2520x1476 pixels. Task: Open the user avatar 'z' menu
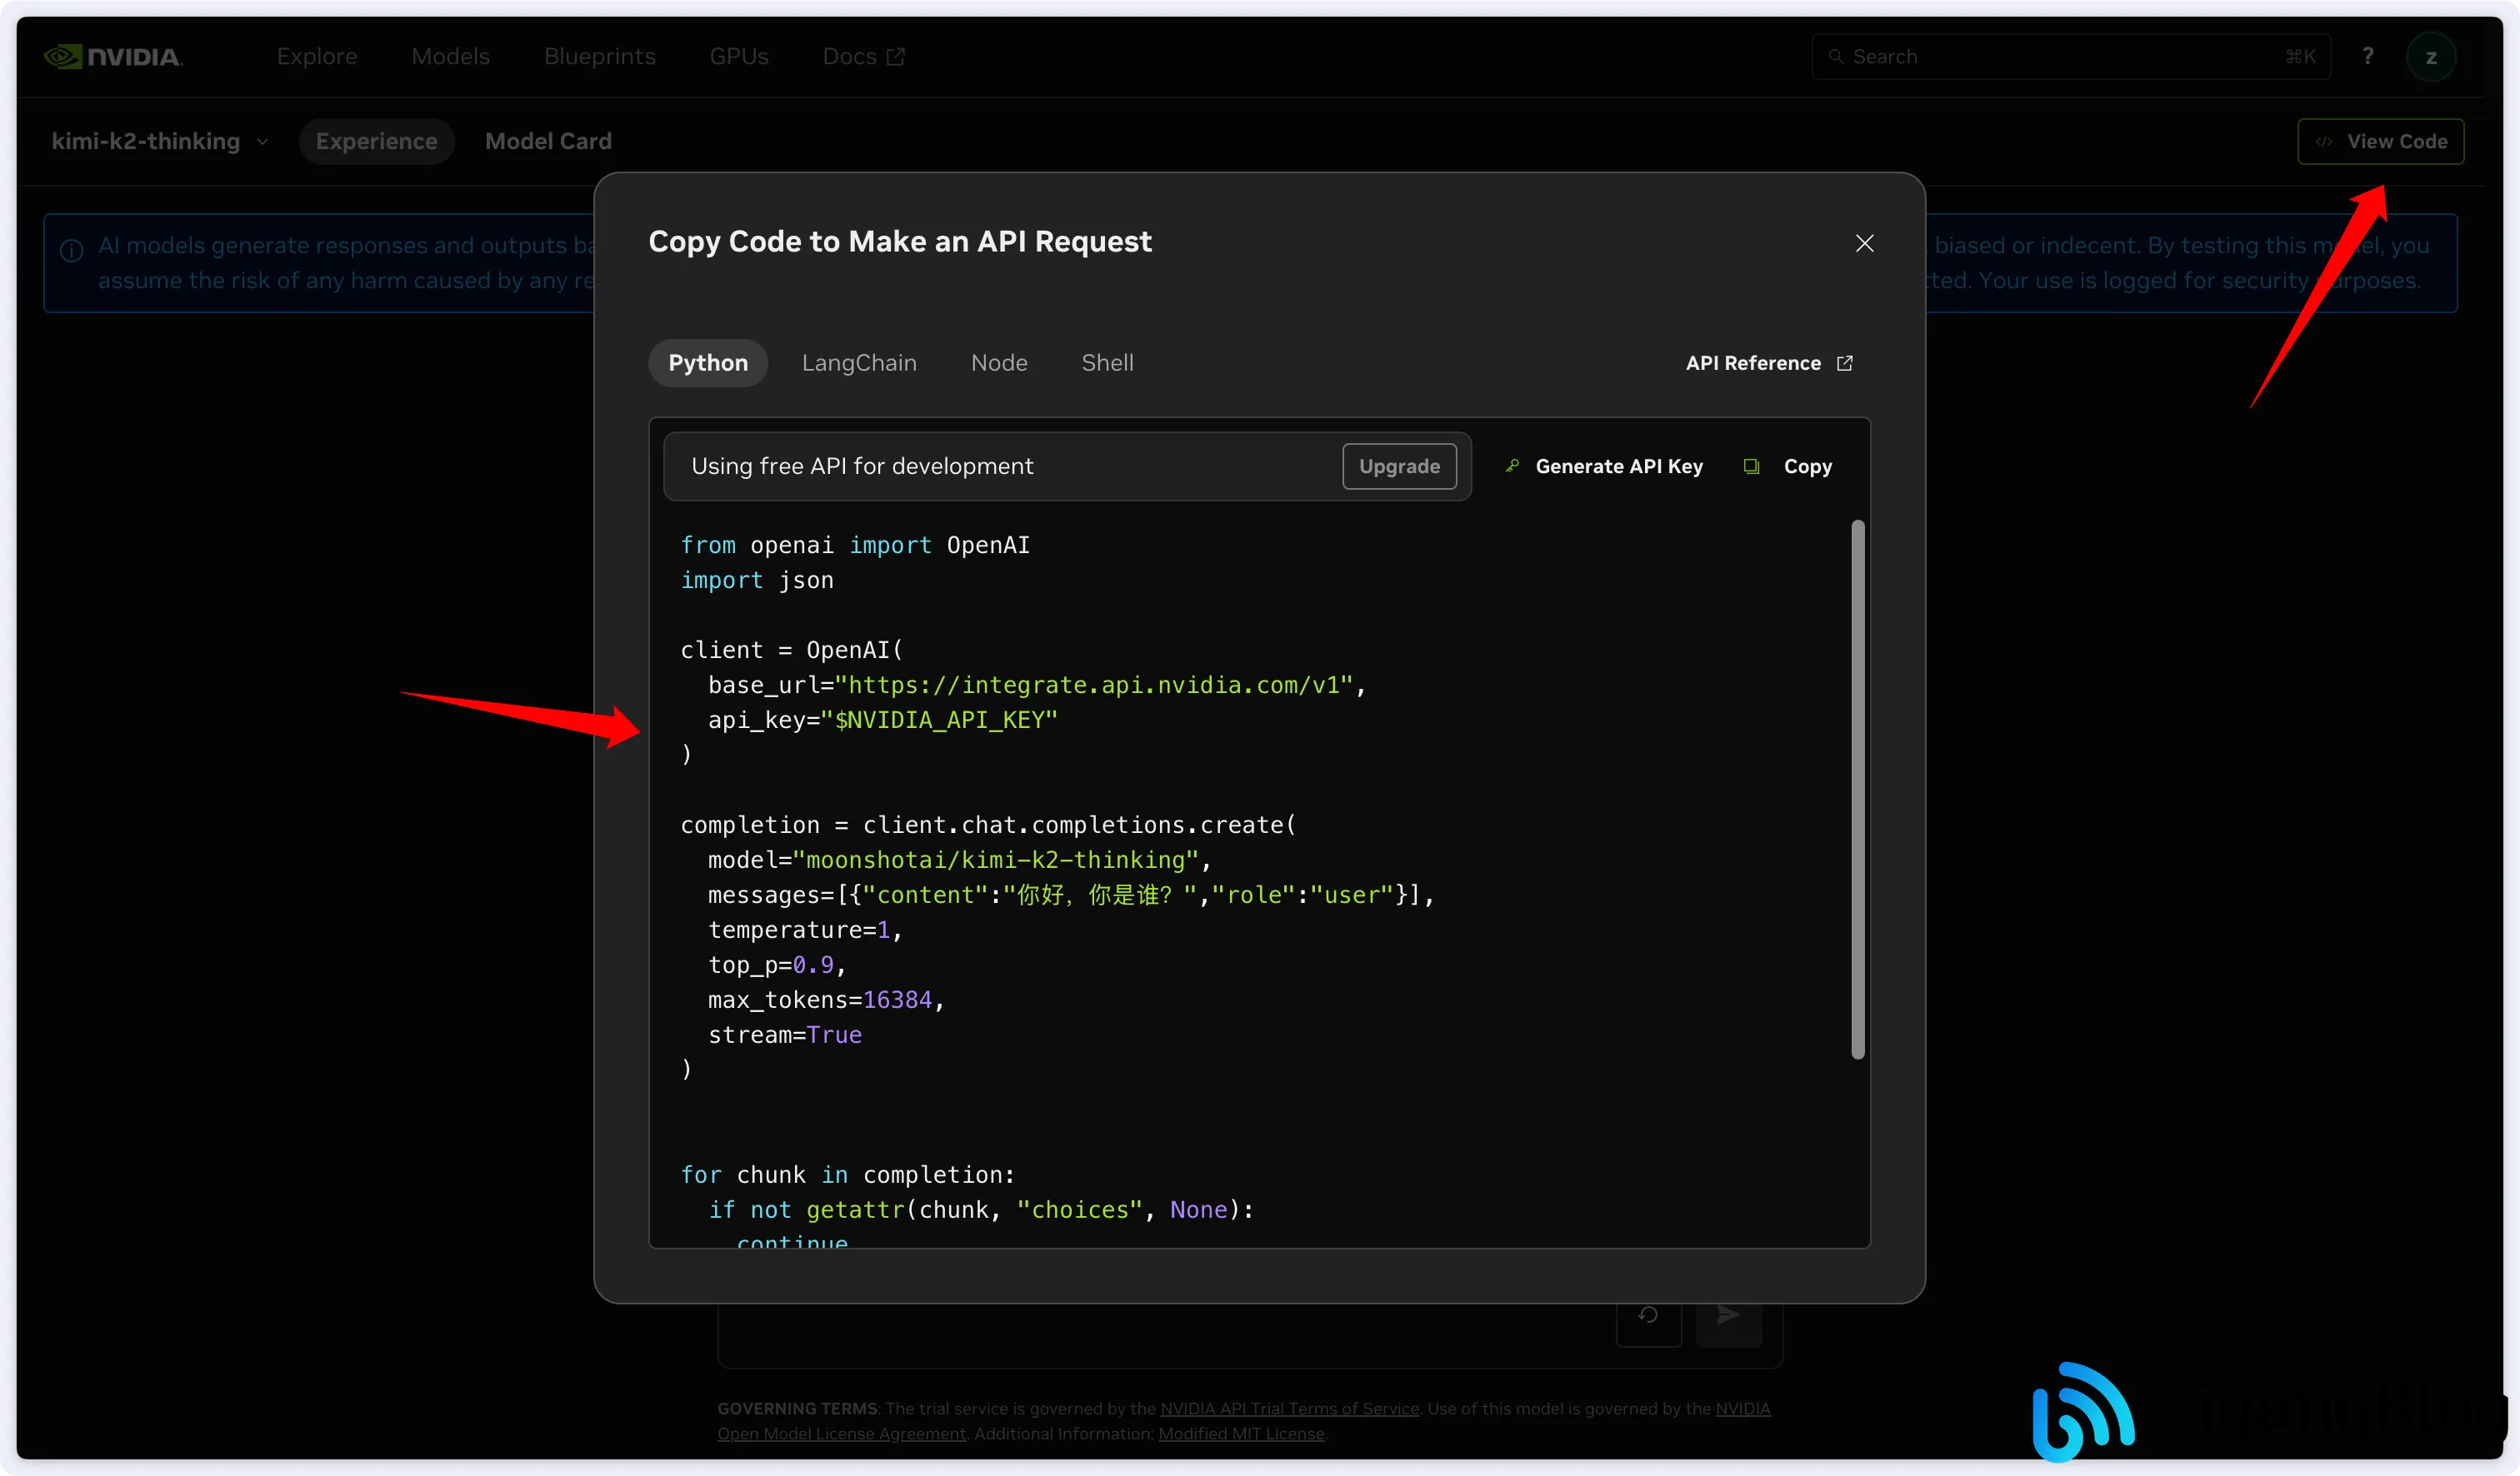point(2430,57)
